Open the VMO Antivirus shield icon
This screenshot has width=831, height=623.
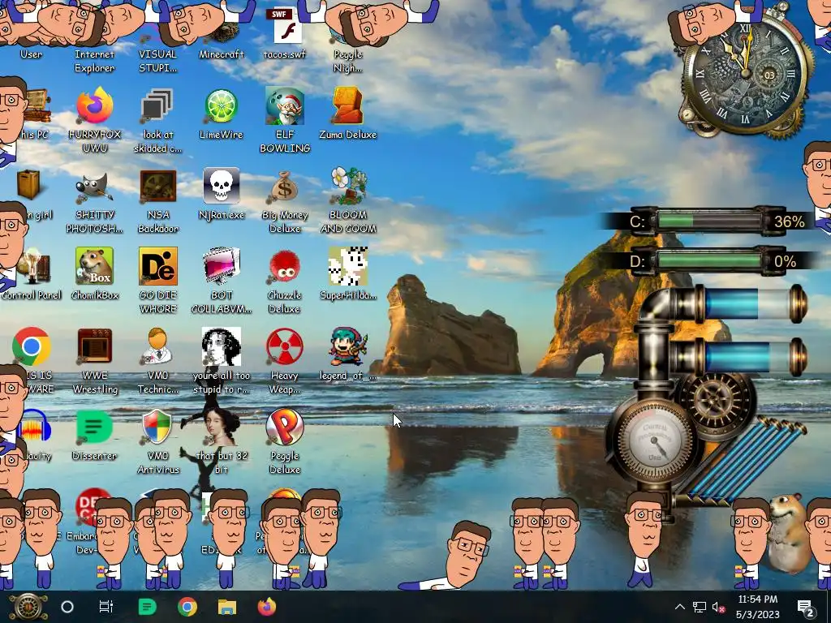[x=158, y=427]
